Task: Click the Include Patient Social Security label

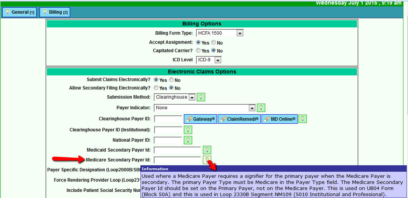Action: click(104, 190)
